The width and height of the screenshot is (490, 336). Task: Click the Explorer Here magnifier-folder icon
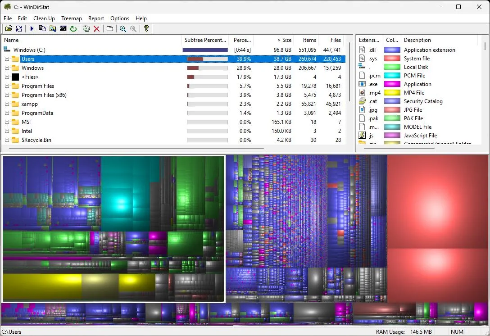53,29
